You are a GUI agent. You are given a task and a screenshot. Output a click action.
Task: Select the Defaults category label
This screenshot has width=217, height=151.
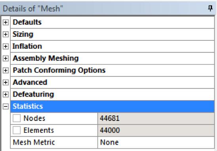[x=27, y=22]
